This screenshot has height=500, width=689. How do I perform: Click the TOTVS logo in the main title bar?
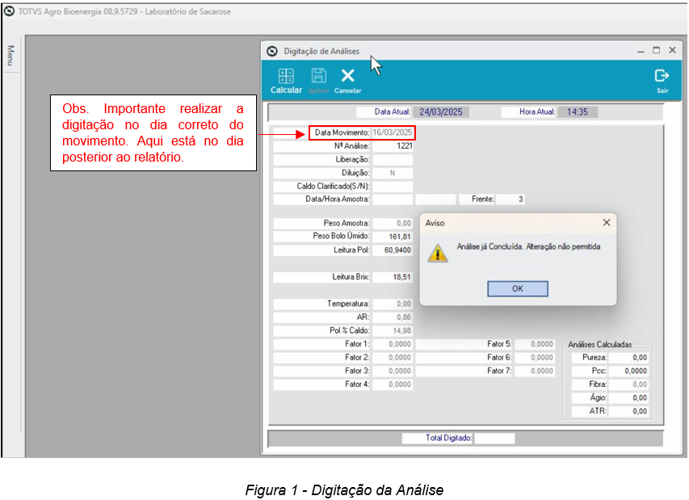(x=9, y=11)
